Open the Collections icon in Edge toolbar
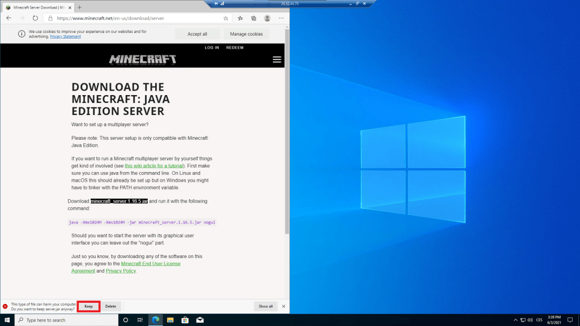The image size is (580, 326). (254, 18)
